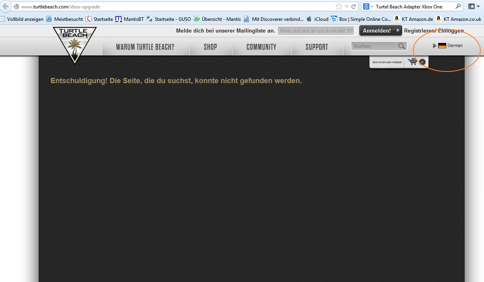This screenshot has width=484, height=282.
Task: Open the Meistbesucht bookmark folder
Action: point(64,19)
